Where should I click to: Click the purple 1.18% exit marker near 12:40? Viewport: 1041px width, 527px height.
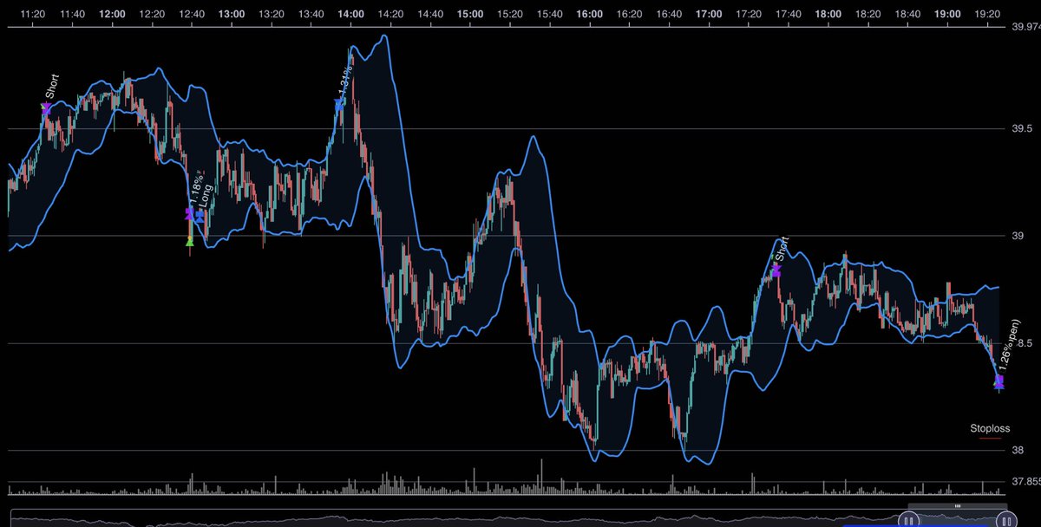coord(190,213)
